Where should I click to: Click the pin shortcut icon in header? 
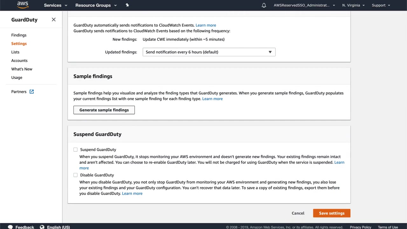point(127,5)
